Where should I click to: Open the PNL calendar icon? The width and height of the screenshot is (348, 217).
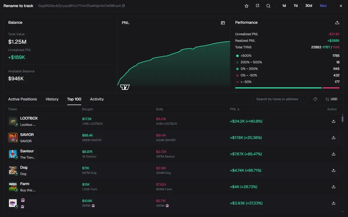point(223,23)
